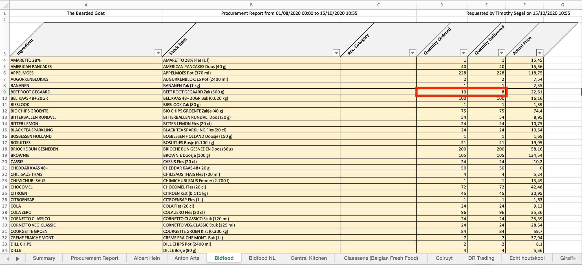Open the Claessens (Belgian Fresh Food) tab
This screenshot has width=582, height=265.
point(381,258)
